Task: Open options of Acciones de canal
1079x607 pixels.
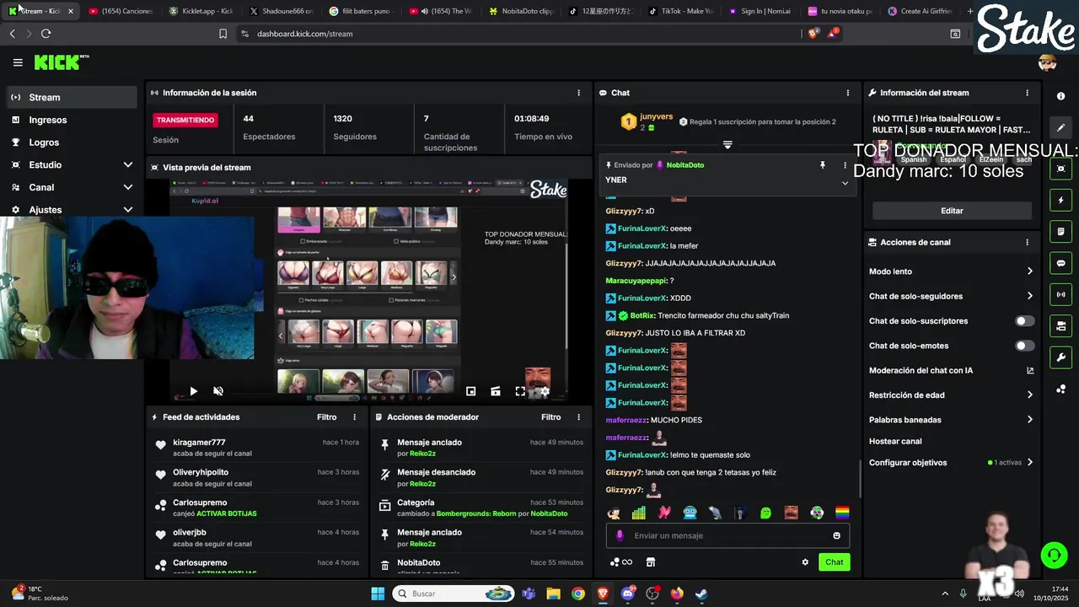Action: click(x=1027, y=242)
